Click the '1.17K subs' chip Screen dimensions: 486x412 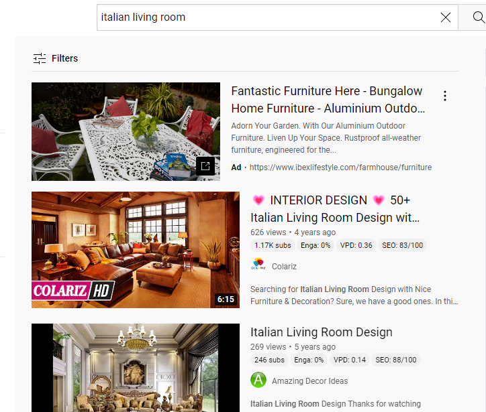coord(273,245)
